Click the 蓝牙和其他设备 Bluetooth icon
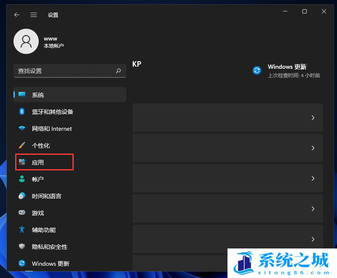This screenshot has height=278, width=337. tap(21, 111)
